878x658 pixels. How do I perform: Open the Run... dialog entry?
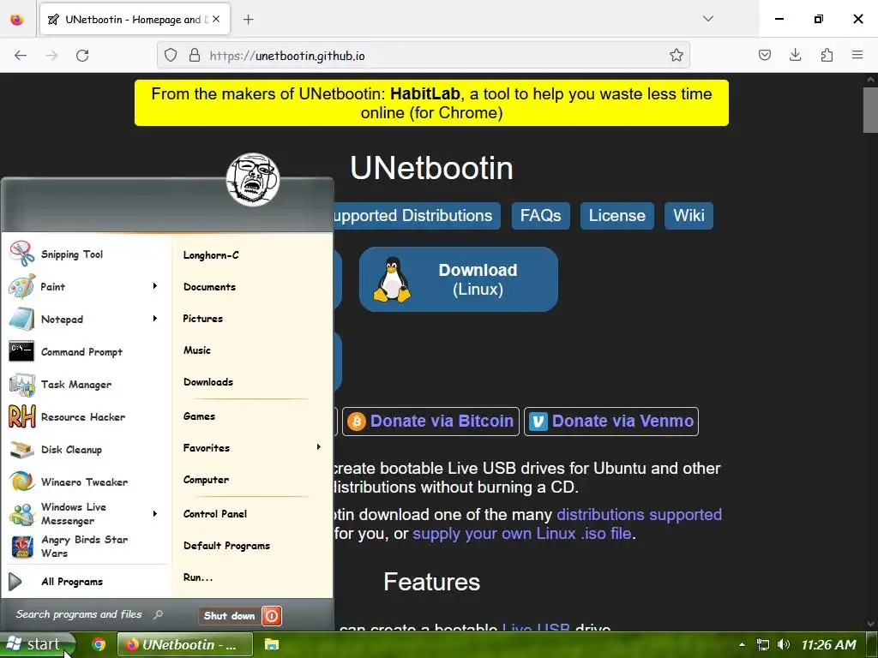tap(198, 577)
